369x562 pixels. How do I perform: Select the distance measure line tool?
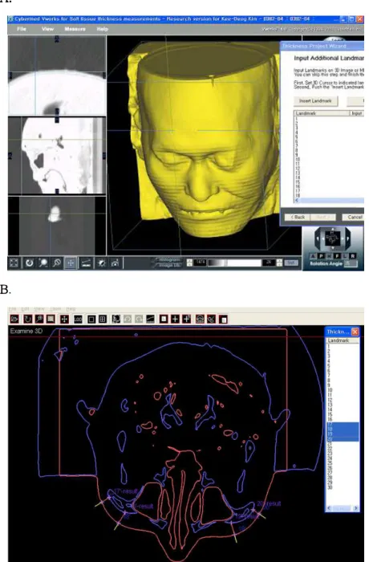86,263
